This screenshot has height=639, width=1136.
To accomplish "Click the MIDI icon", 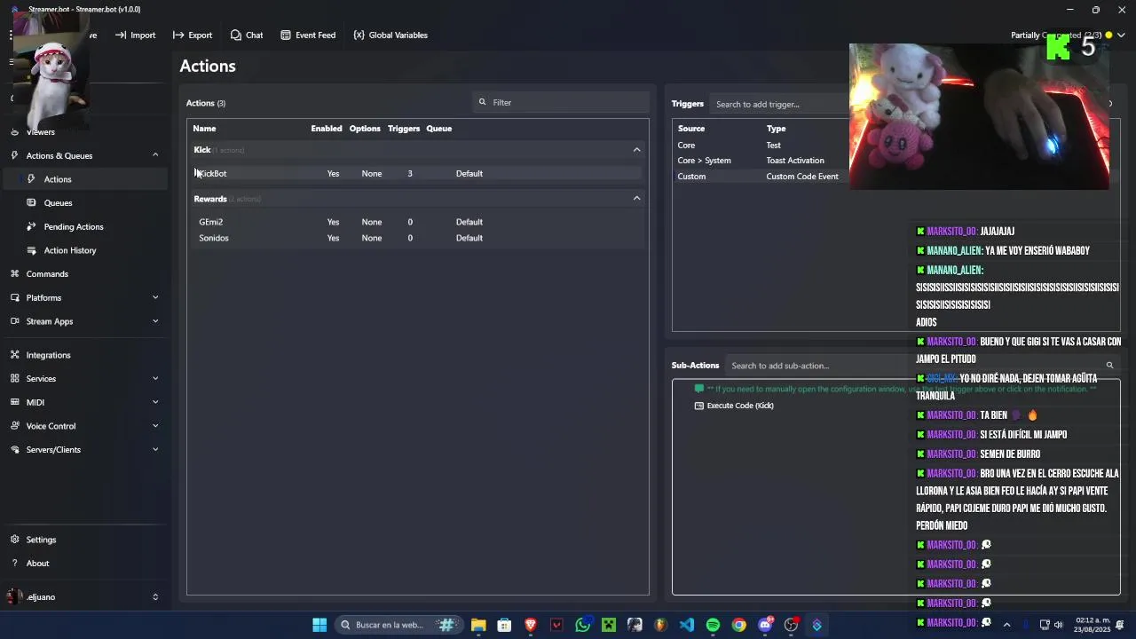I will click(15, 402).
